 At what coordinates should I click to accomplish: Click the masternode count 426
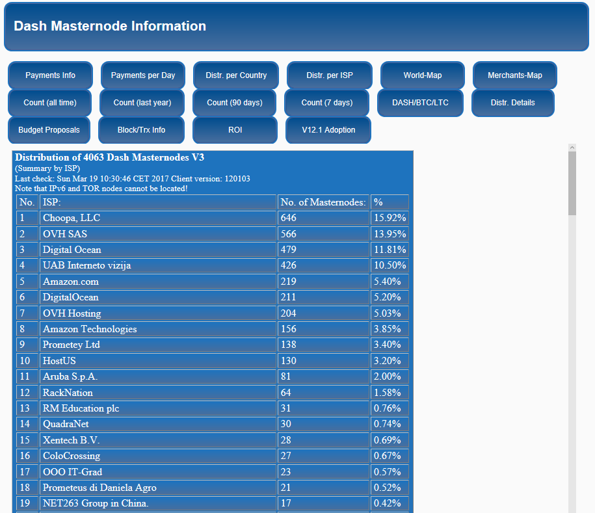tap(323, 265)
